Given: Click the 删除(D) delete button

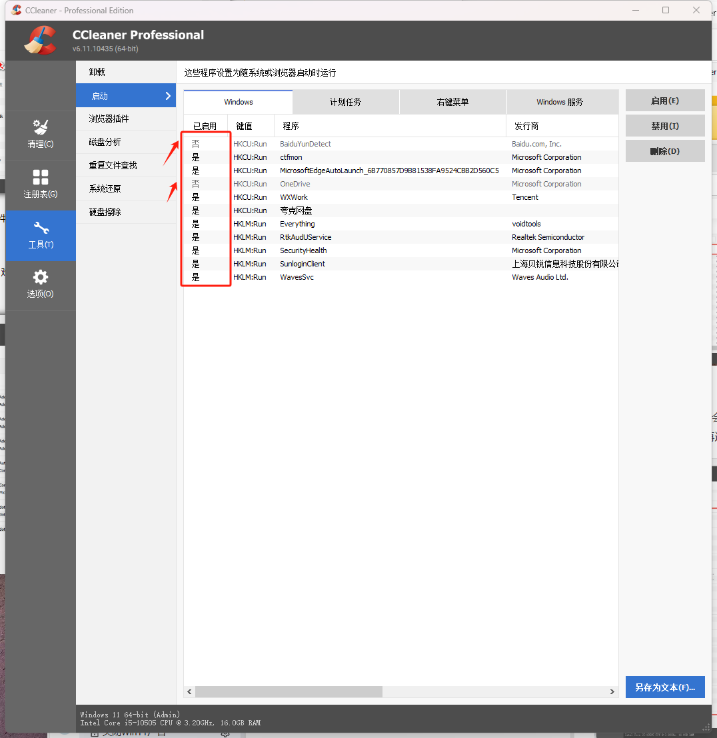Looking at the screenshot, I should (x=665, y=151).
